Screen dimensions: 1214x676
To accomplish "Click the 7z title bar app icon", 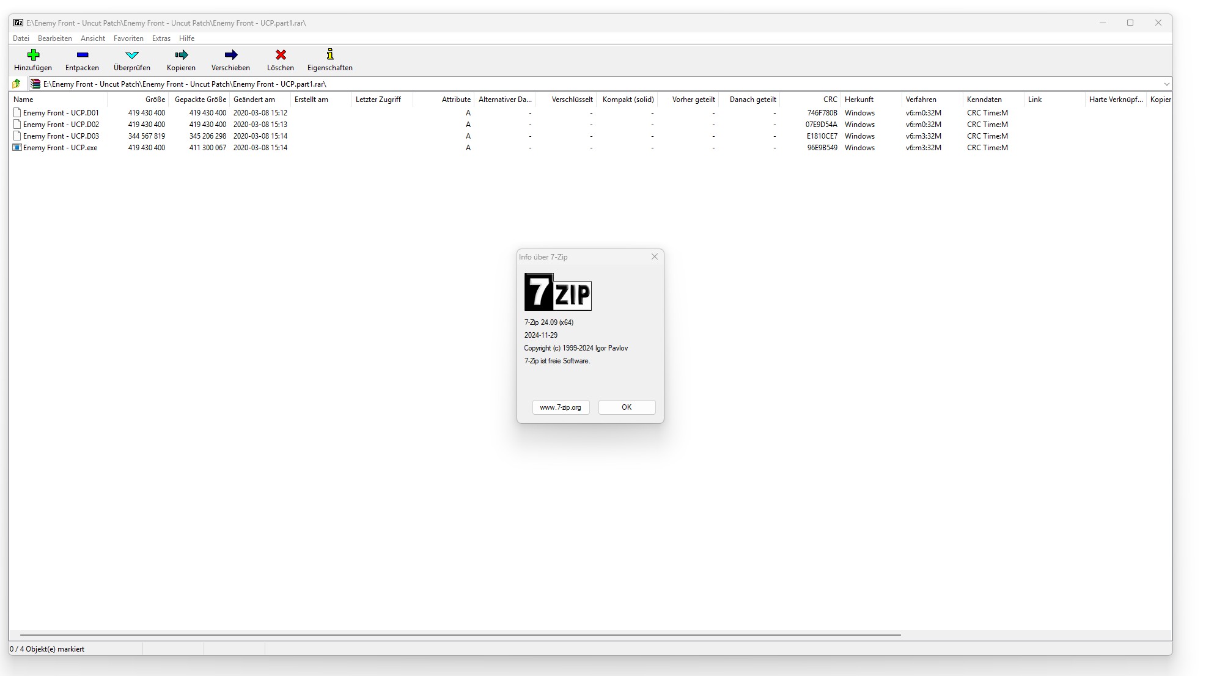I will click(18, 23).
